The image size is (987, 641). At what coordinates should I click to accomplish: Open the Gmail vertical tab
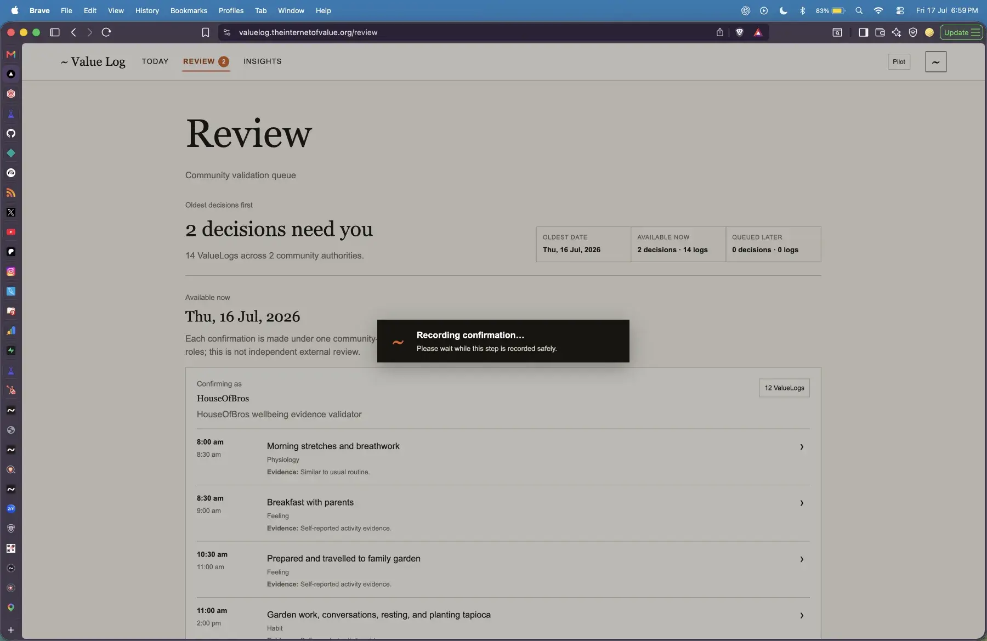pos(11,54)
